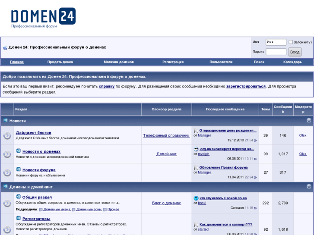
Task: Click subforum icon before Прочее
Action: [105, 210]
